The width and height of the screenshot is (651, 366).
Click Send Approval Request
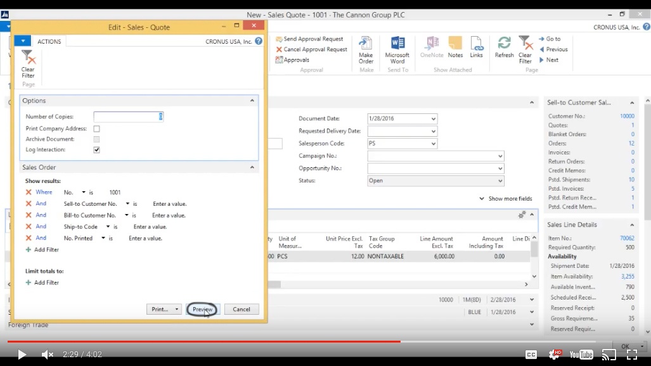309,39
